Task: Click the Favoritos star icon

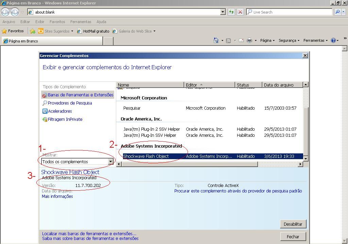Action: (x=4, y=31)
